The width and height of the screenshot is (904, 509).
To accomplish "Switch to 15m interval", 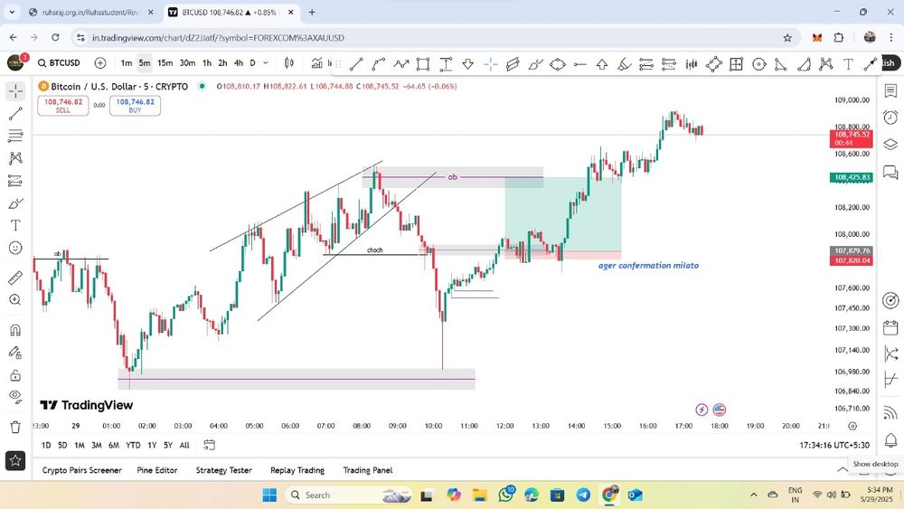I will coord(165,62).
